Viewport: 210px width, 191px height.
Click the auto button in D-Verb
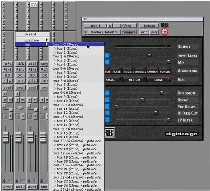(144, 32)
